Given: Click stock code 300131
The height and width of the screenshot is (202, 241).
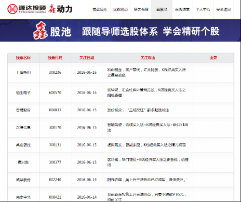Looking at the screenshot, I should pos(55,145).
